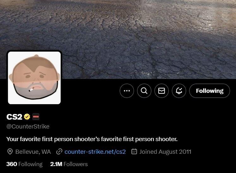
Task: Visit the counter-strike.net/cs2 link
Action: click(95, 152)
